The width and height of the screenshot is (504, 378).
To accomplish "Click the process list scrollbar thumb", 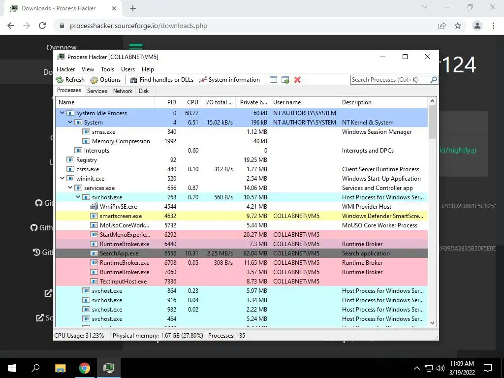I will (432, 122).
